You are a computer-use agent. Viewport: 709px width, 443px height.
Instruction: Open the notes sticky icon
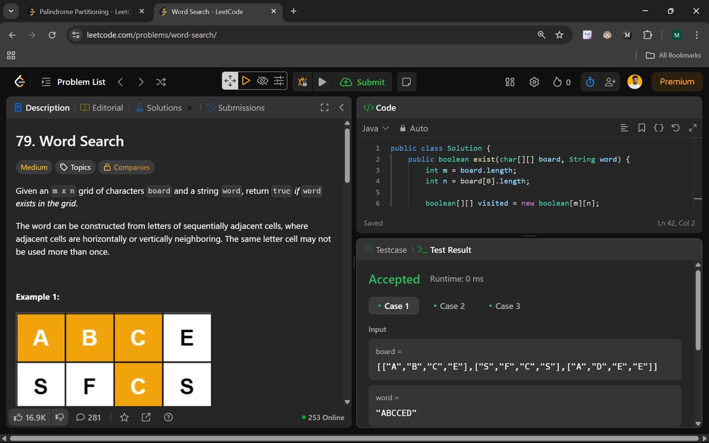[406, 82]
